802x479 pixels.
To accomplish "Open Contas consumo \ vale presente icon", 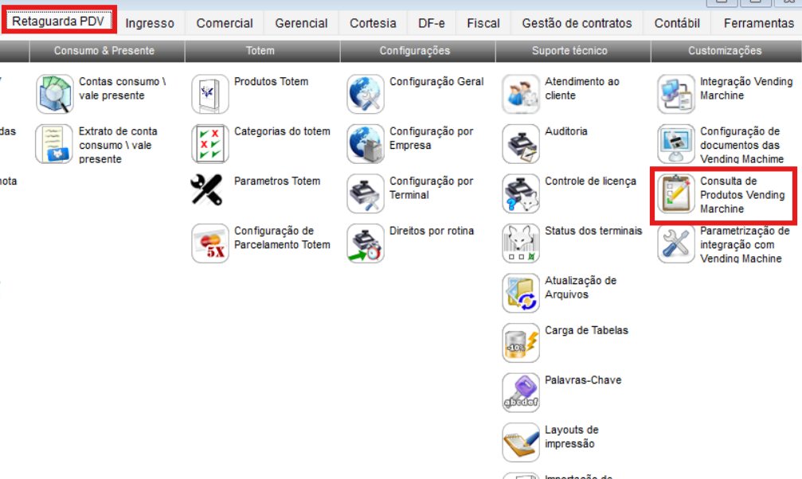I will 55,95.
